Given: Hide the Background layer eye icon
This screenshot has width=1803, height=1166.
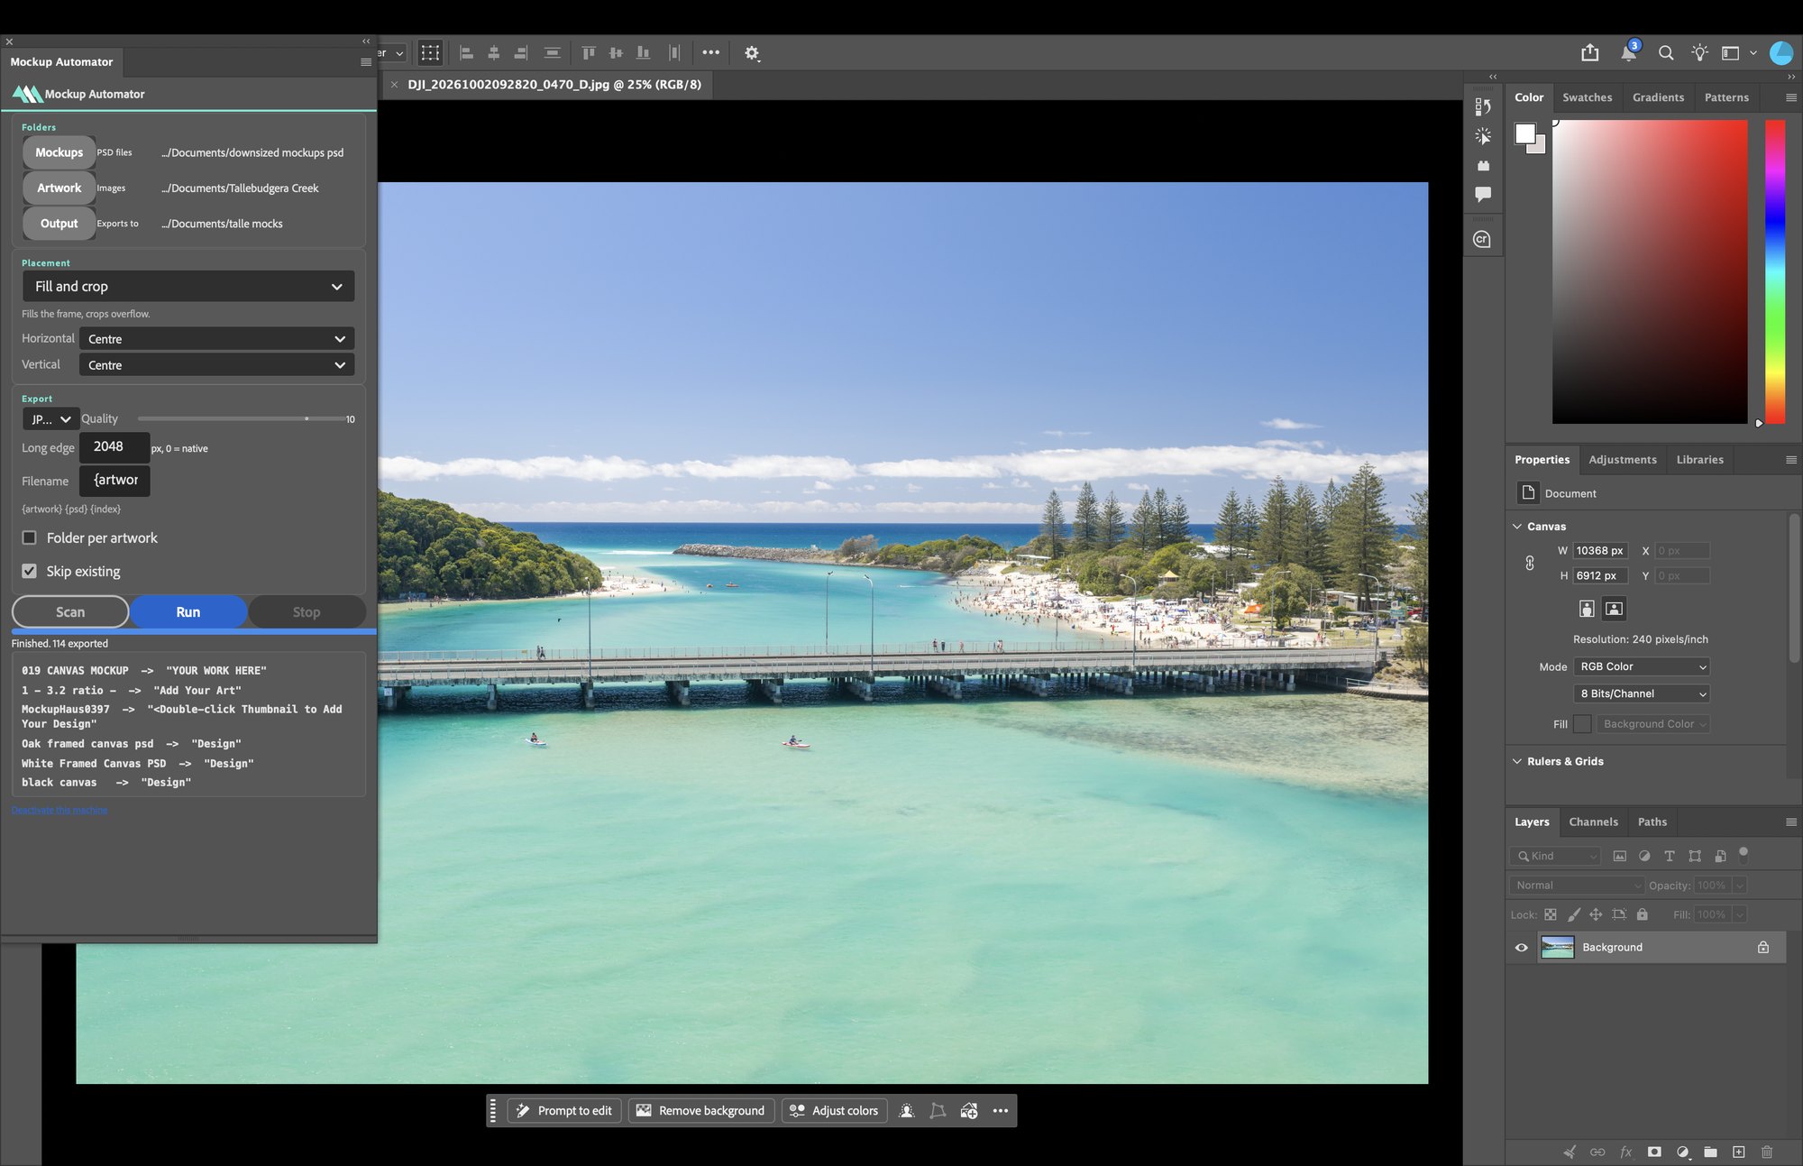Looking at the screenshot, I should pyautogui.click(x=1522, y=947).
